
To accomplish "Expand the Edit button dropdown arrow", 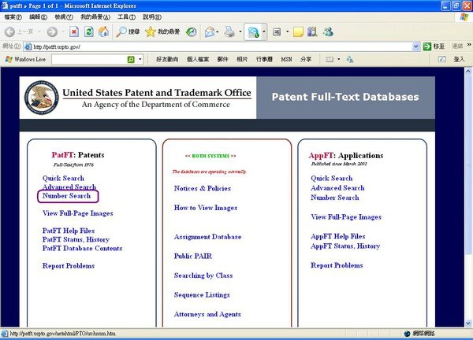I will (263, 31).
